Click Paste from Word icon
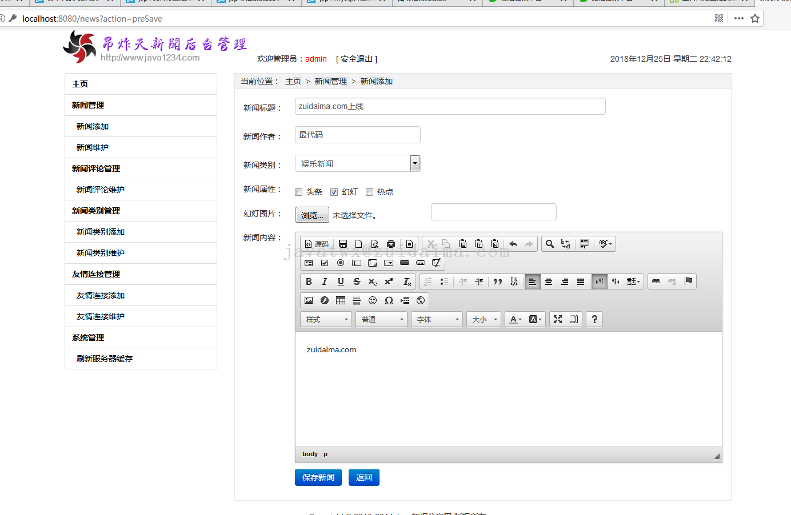Viewport: 791px width, 515px height. [x=495, y=244]
